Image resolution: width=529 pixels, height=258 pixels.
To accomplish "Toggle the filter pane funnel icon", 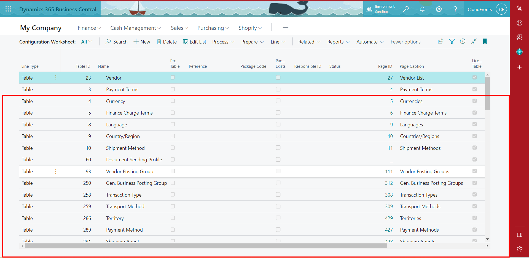I will tap(452, 41).
